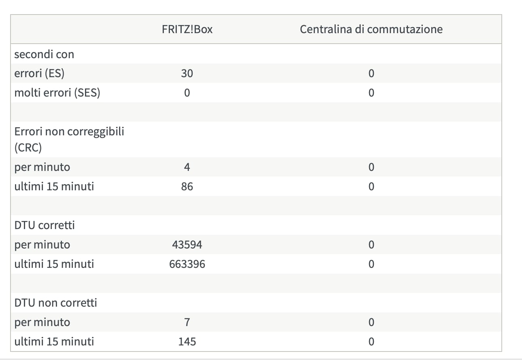The width and height of the screenshot is (522, 362).
Task: Click the FRITZ!Box column header
Action: coord(187,29)
